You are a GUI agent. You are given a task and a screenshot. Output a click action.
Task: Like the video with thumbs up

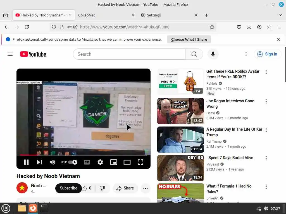point(87,188)
